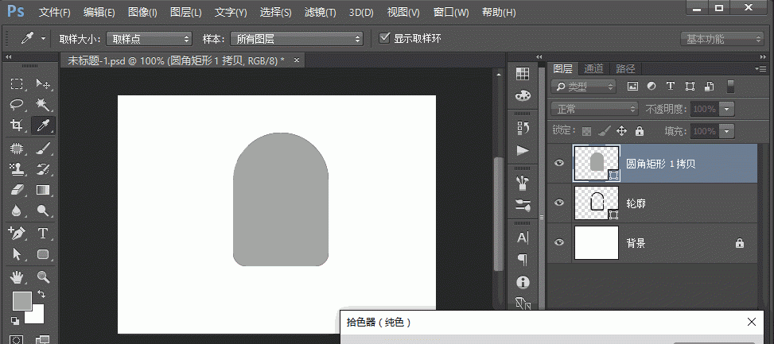This screenshot has width=774, height=344.
Task: Select the horizontal Type tool
Action: click(43, 234)
